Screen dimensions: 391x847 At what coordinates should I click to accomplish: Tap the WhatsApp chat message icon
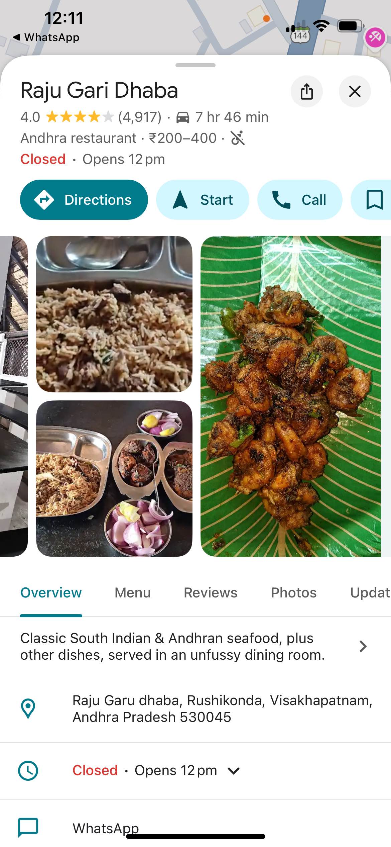(x=28, y=828)
